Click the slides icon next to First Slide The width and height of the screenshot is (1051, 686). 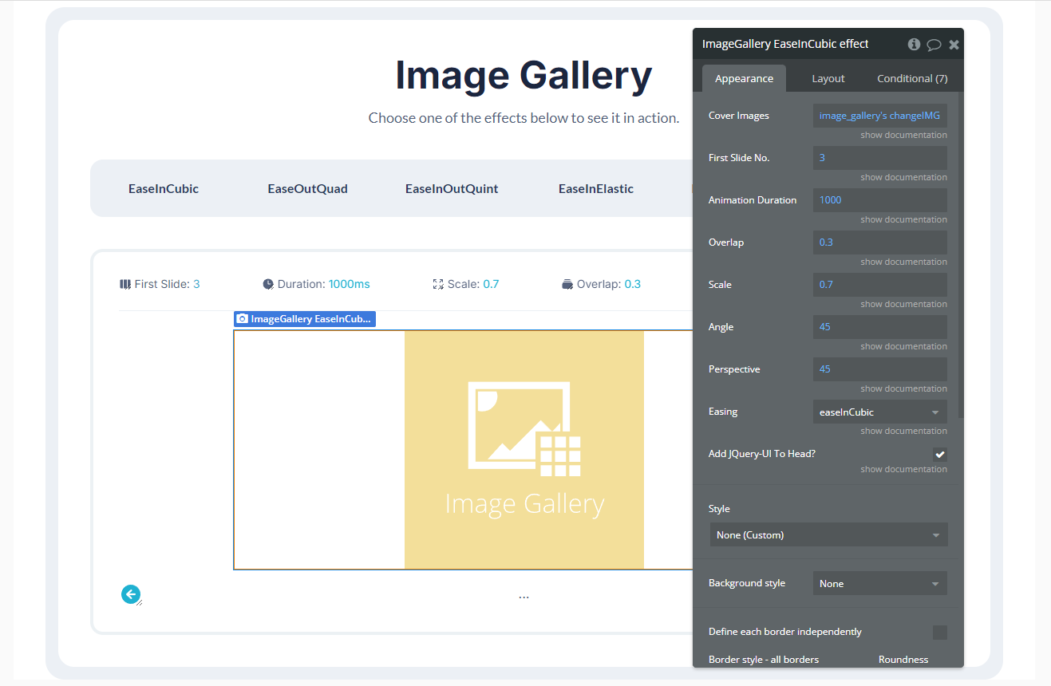(x=125, y=283)
